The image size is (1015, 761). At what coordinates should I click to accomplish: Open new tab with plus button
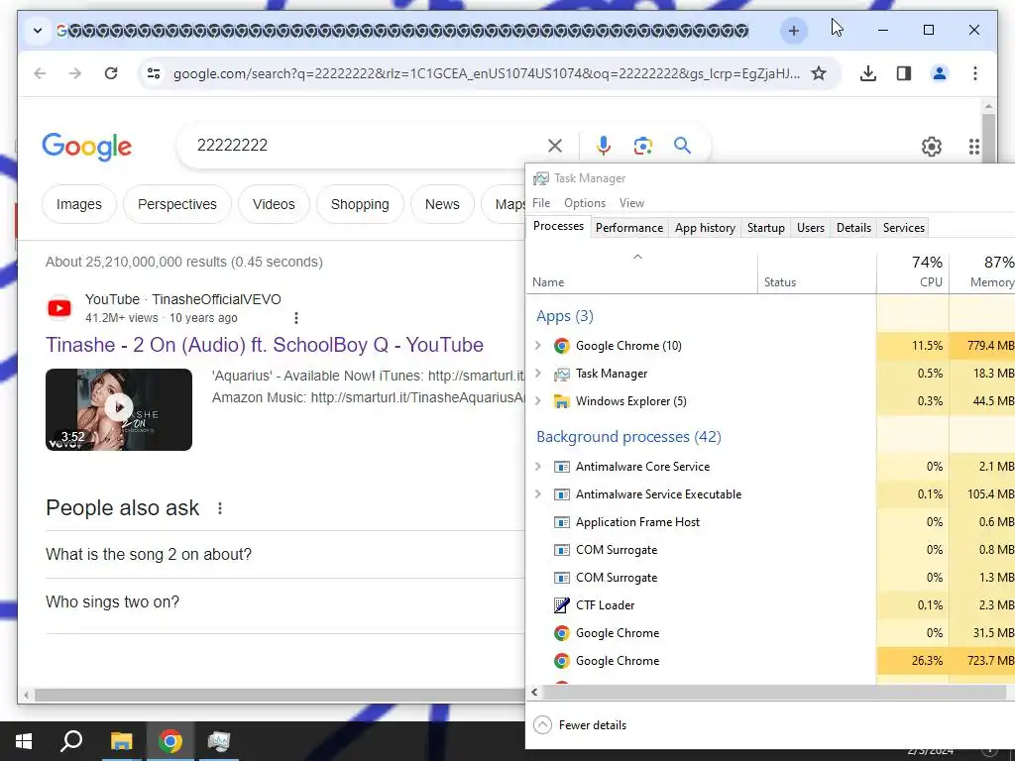pyautogui.click(x=794, y=31)
